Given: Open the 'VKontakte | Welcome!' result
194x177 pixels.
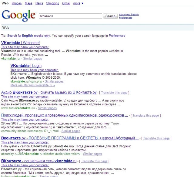Looking at the screenshot, I should point(20,43).
